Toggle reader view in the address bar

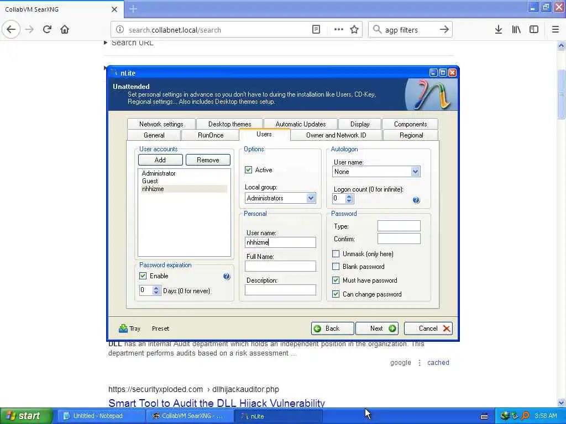(x=316, y=30)
